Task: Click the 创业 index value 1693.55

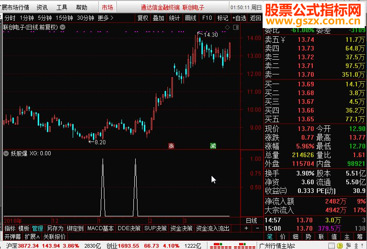Action: (128, 246)
